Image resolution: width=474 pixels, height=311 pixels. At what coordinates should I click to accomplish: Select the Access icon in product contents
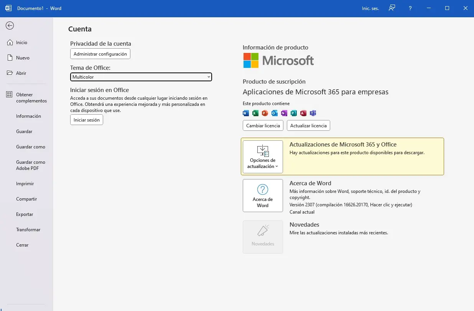click(303, 113)
